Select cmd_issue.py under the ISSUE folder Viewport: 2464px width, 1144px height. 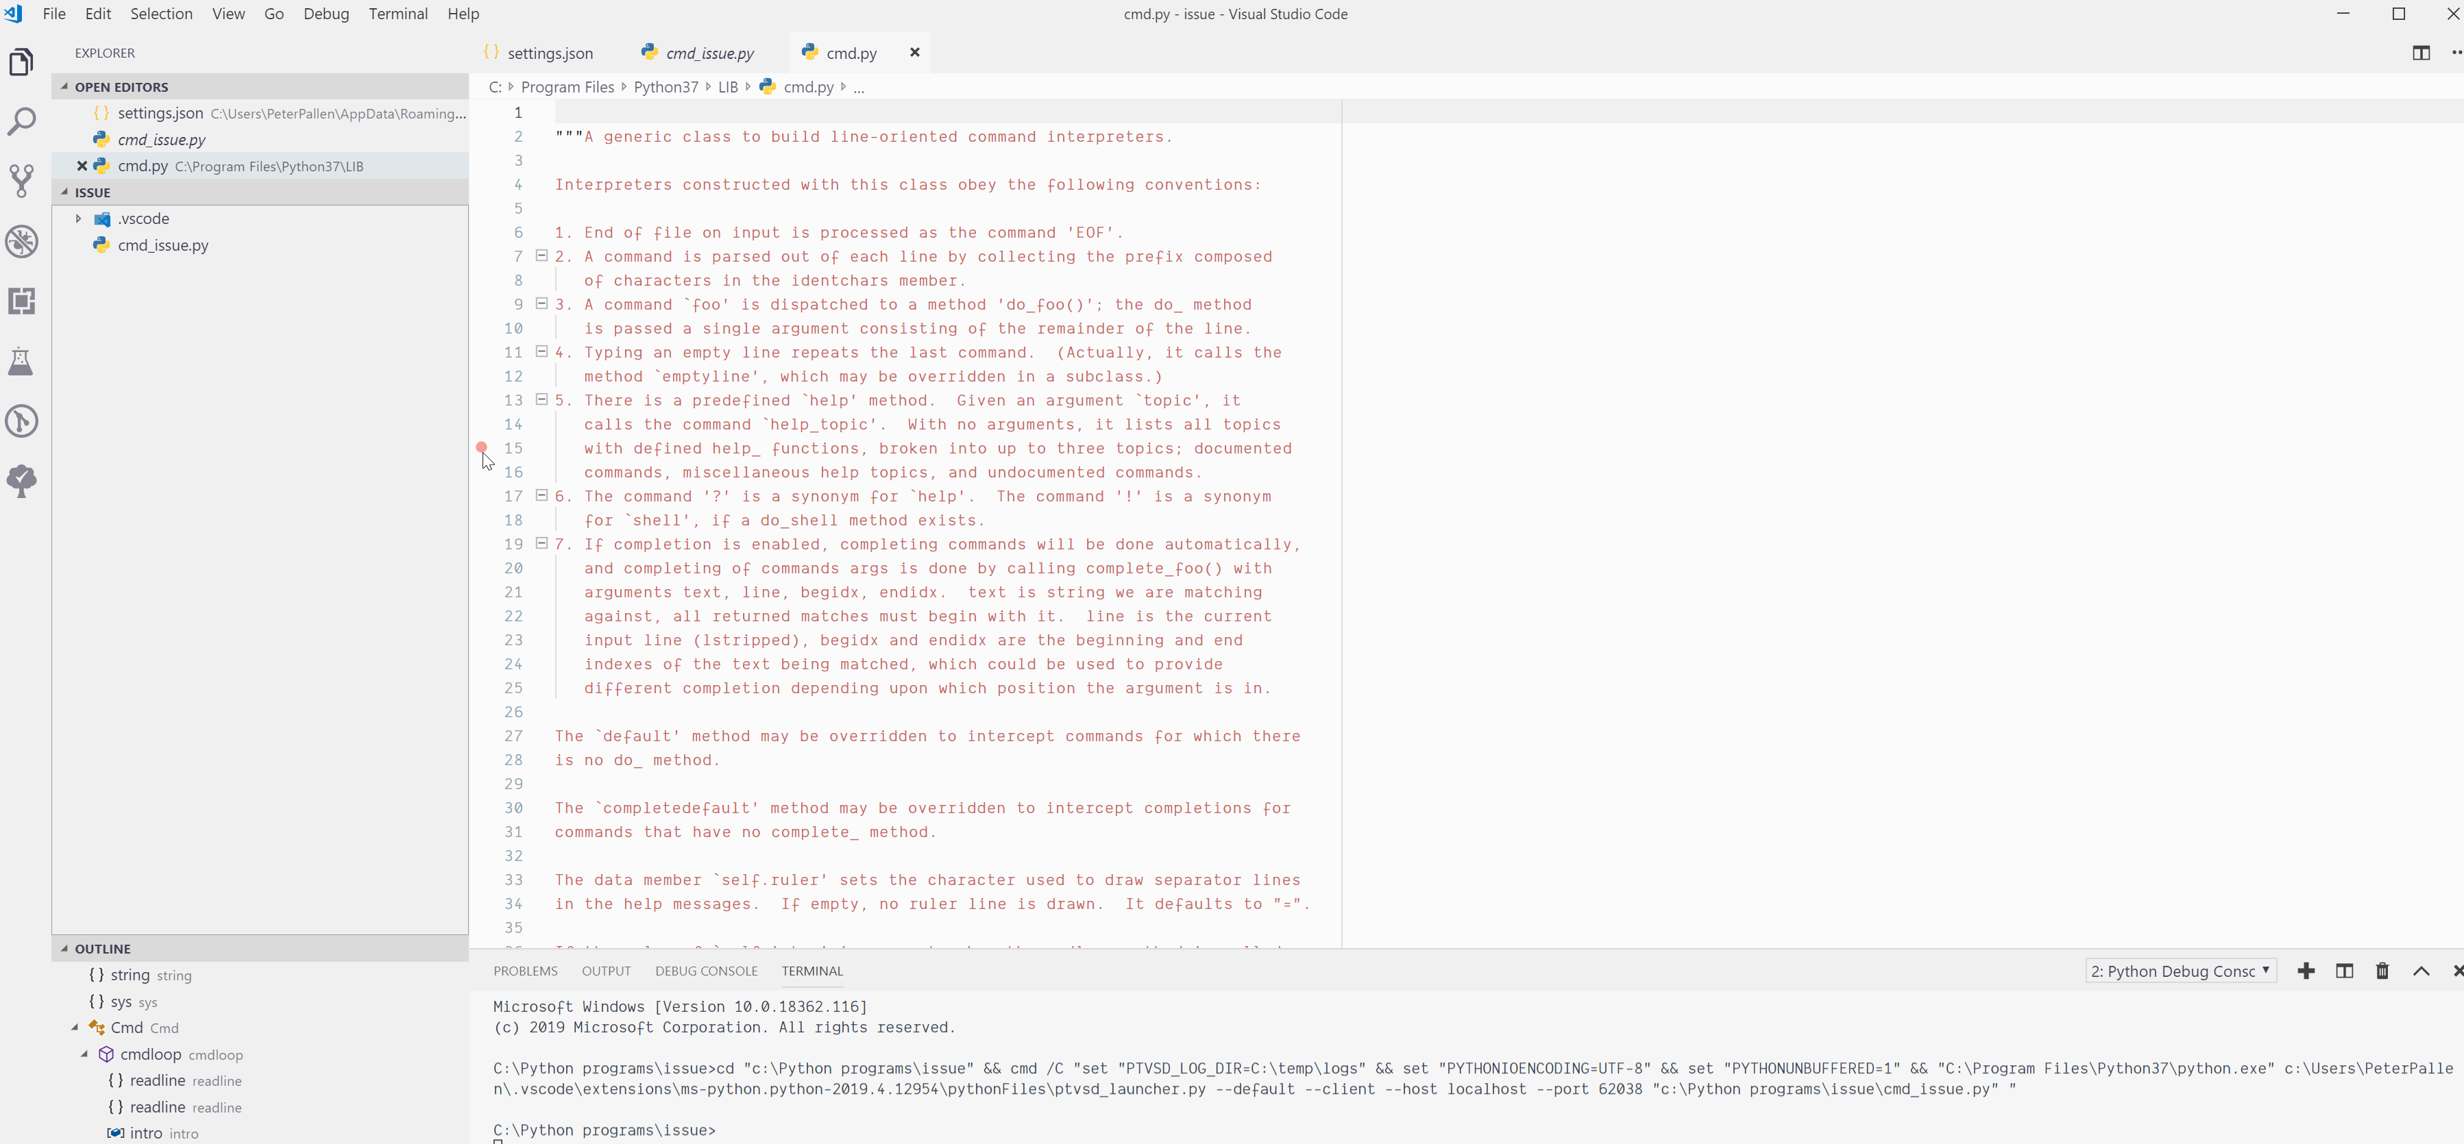164,245
